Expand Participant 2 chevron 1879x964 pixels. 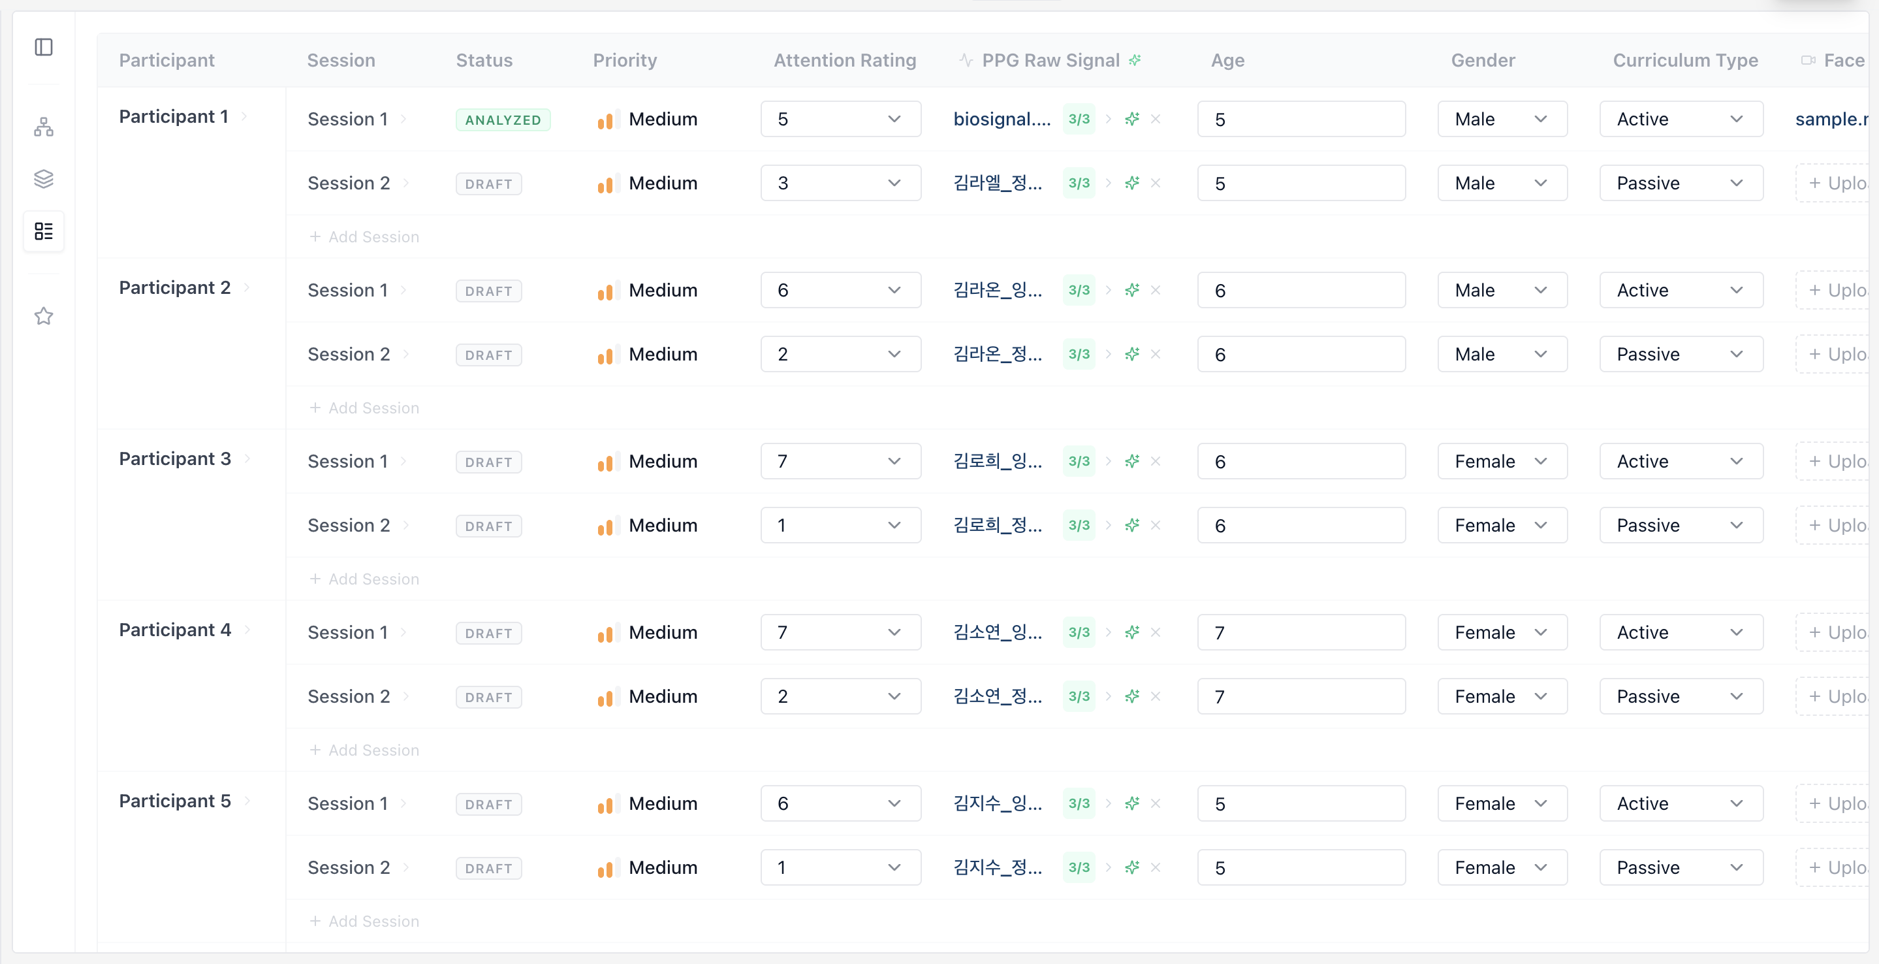[247, 287]
